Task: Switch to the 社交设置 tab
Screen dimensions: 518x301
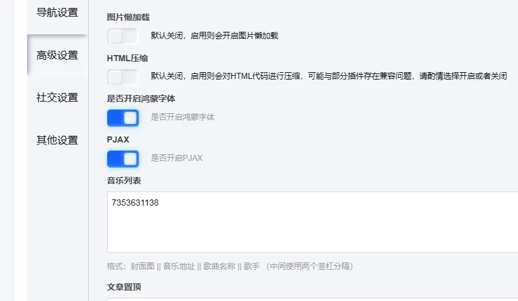Action: 57,97
